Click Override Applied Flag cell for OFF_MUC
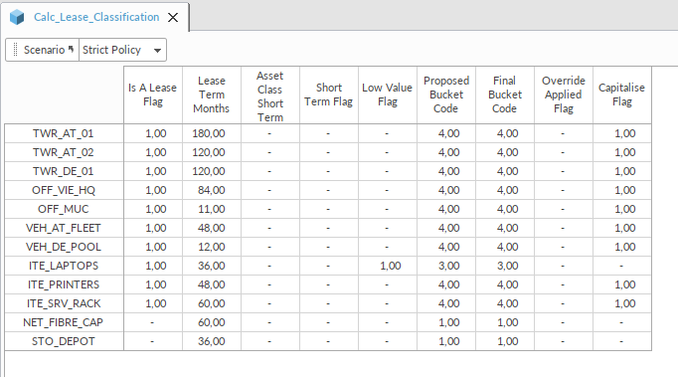Image resolution: width=678 pixels, height=377 pixels. tap(564, 209)
